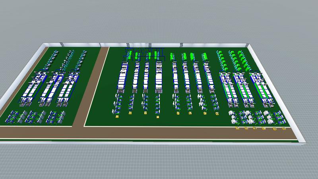Click the rightmost yellow marker at bottom right
The image size is (318, 179).
click(284, 129)
